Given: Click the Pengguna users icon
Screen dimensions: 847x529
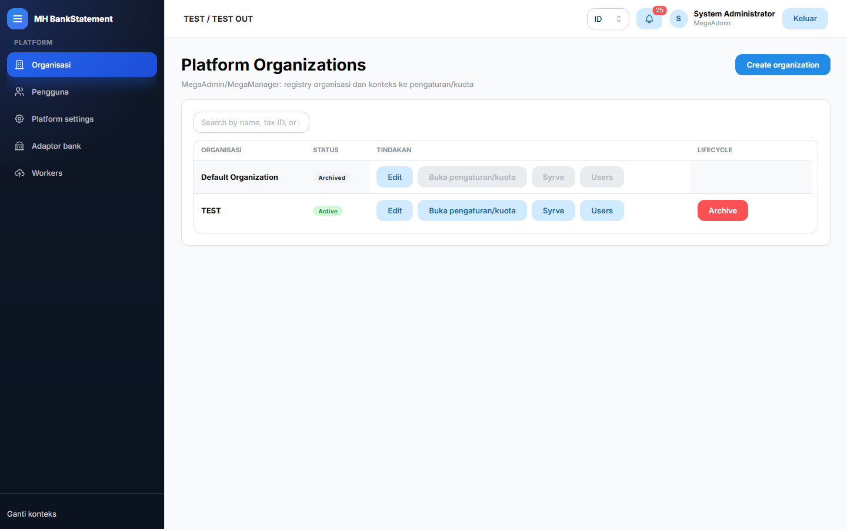Looking at the screenshot, I should click(19, 92).
